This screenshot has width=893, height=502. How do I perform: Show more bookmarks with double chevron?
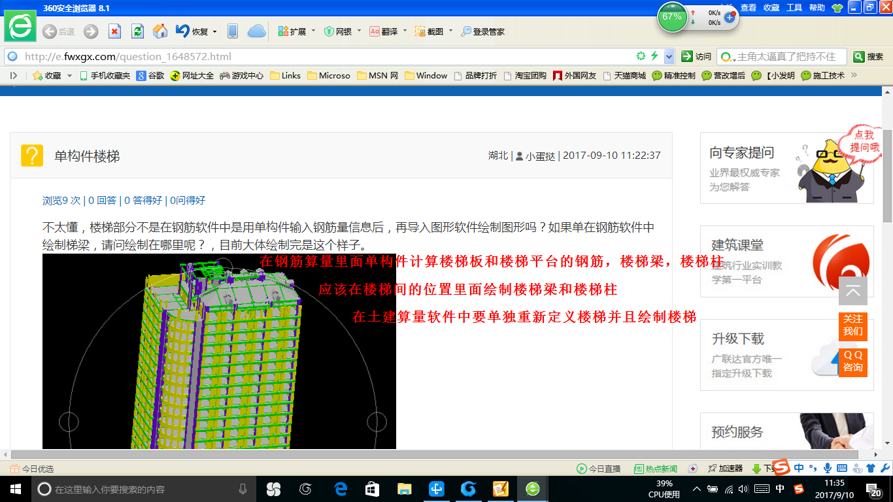[x=853, y=75]
